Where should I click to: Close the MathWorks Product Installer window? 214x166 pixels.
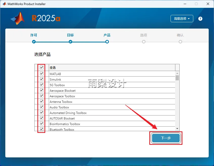pos(208,4)
